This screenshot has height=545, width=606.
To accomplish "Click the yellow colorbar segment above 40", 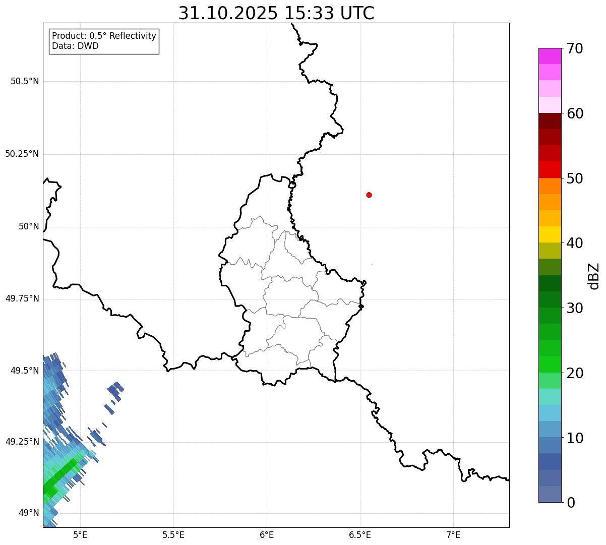I will click(x=550, y=234).
